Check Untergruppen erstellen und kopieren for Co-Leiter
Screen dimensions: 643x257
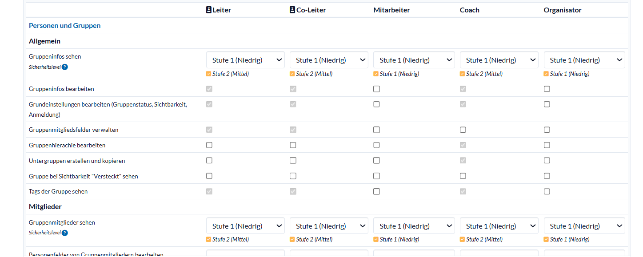tap(293, 160)
